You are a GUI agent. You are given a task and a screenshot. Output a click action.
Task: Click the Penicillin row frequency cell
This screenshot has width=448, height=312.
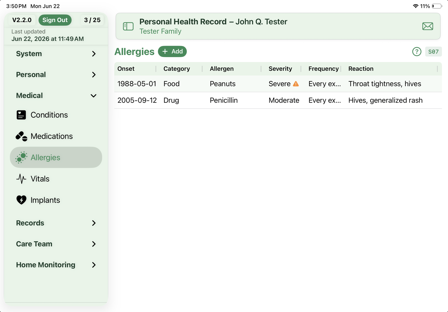point(325,100)
